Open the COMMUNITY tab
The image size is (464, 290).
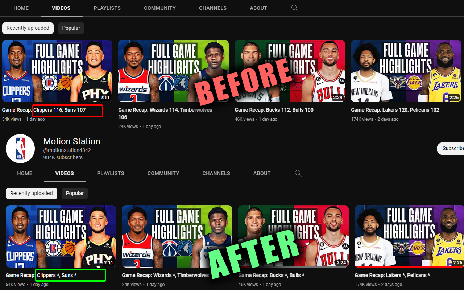(159, 8)
